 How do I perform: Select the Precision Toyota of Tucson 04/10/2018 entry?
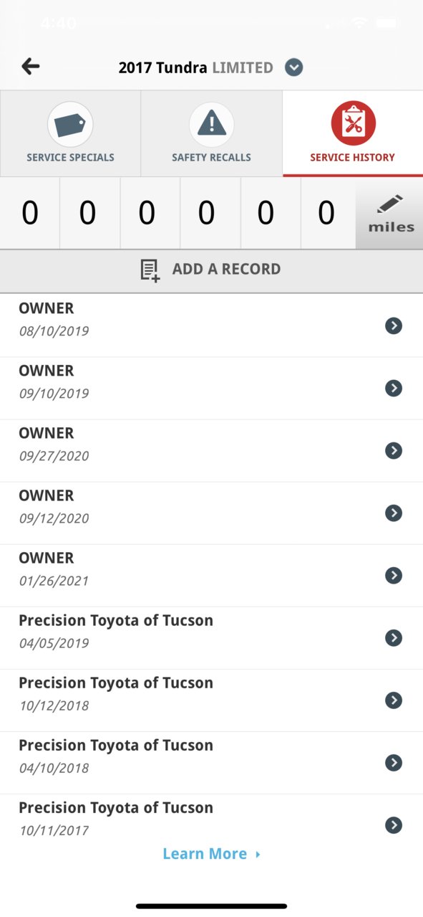pyautogui.click(x=211, y=762)
